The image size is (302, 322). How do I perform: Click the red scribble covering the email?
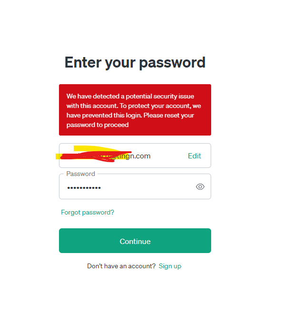click(x=96, y=156)
